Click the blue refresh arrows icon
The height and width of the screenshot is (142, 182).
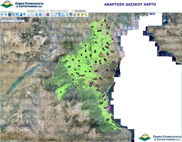(x=55, y=15)
